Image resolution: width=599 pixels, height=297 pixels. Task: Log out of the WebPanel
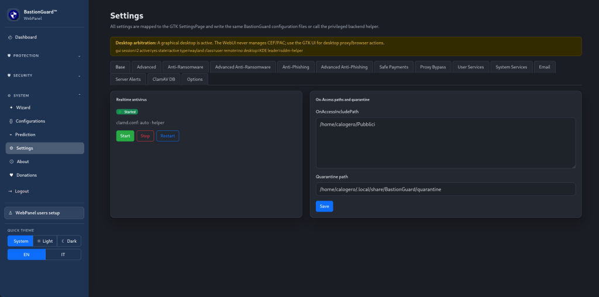44,191
